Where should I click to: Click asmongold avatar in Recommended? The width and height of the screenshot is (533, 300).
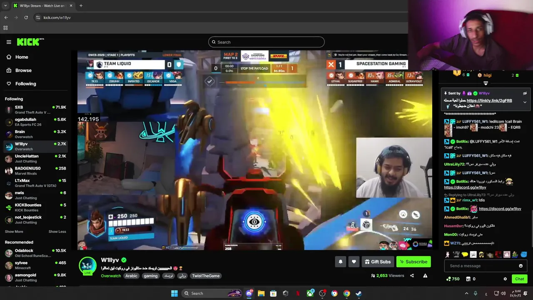tap(8, 277)
